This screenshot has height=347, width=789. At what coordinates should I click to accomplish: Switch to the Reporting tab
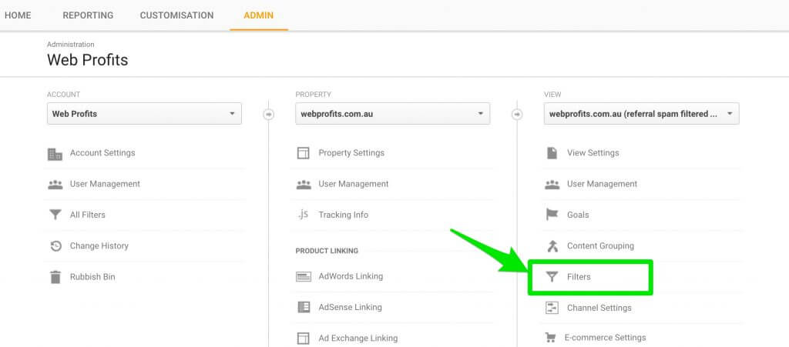(88, 15)
